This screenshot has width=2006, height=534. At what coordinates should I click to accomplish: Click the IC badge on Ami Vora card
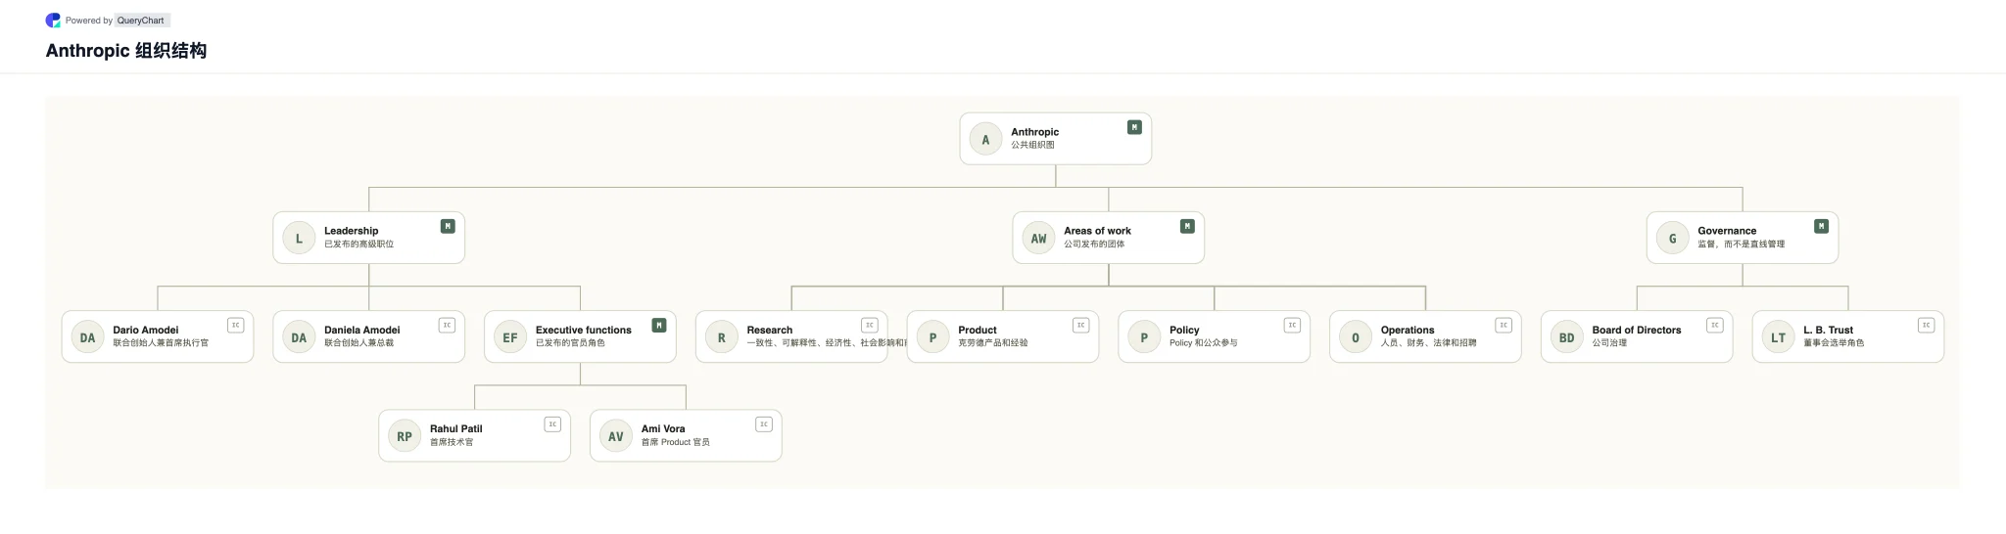[764, 423]
